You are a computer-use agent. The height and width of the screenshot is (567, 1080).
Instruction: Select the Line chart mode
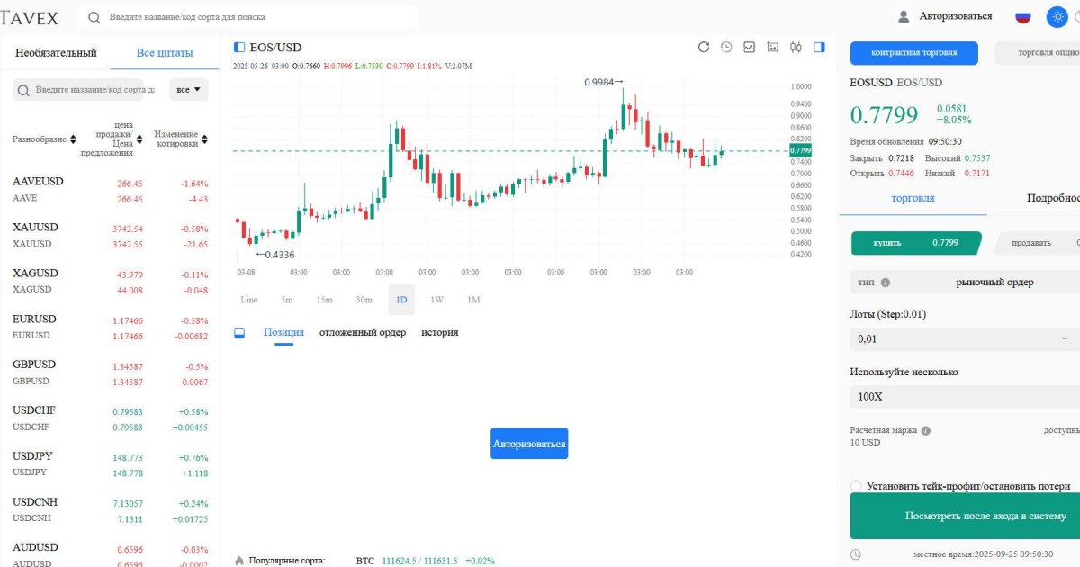click(249, 300)
